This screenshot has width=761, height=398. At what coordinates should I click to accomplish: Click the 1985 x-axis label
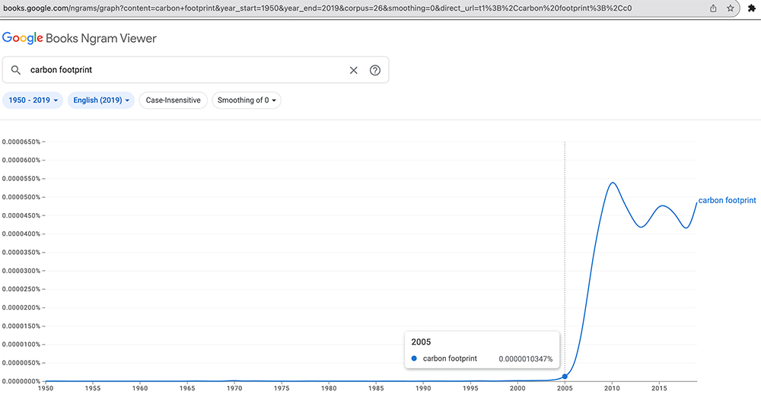click(376, 388)
